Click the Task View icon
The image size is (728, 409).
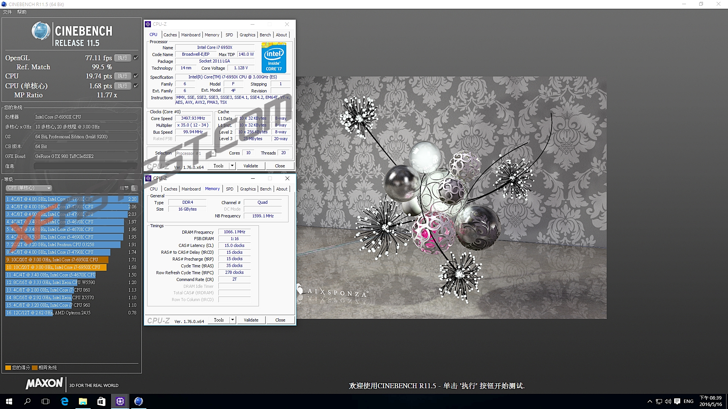coord(45,401)
